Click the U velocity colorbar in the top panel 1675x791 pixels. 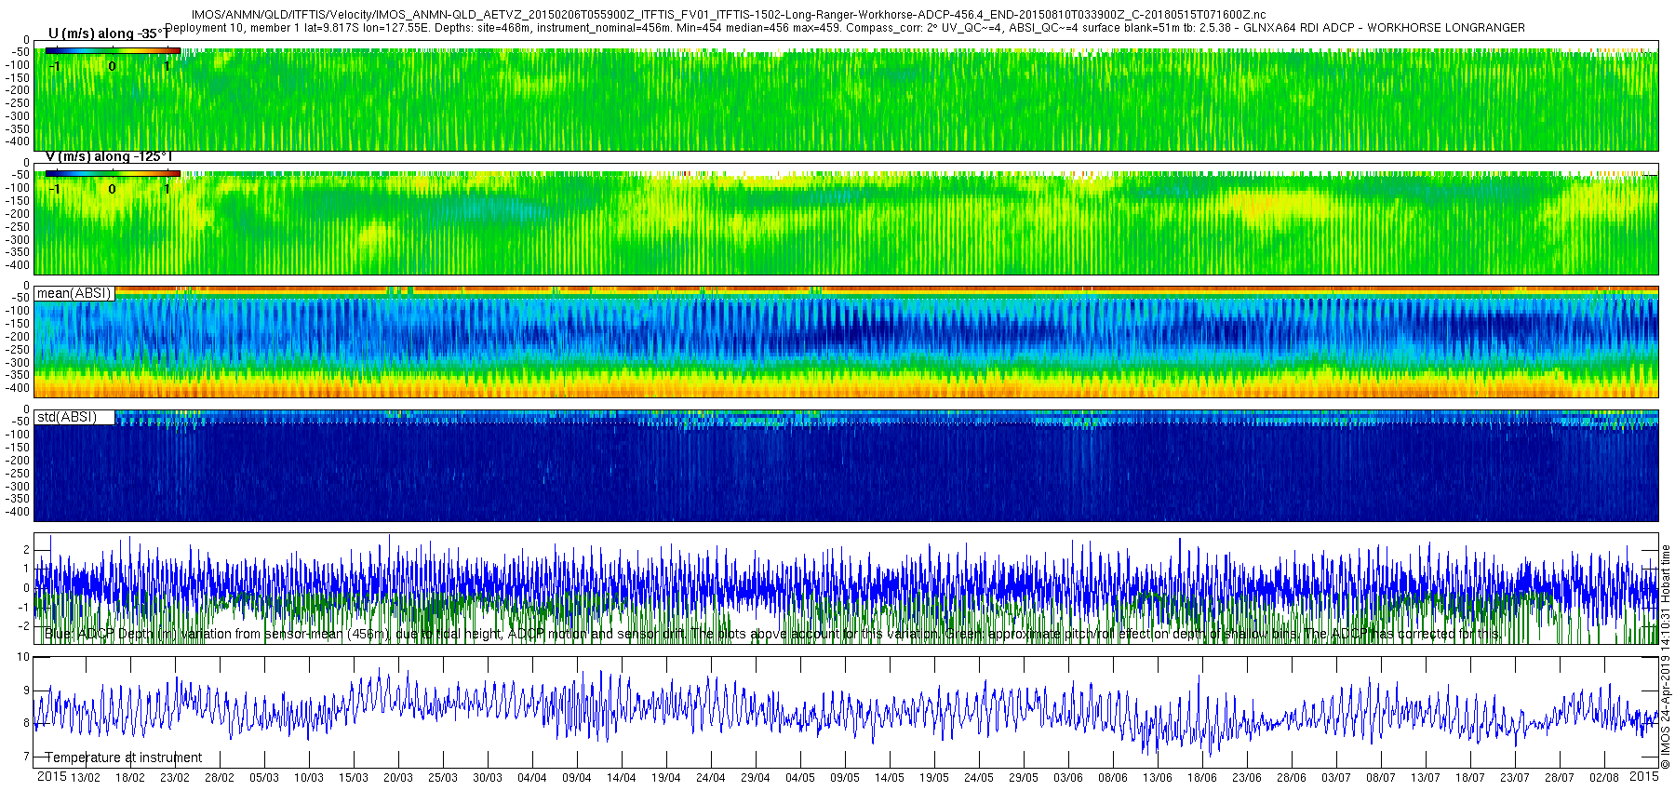(x=113, y=50)
